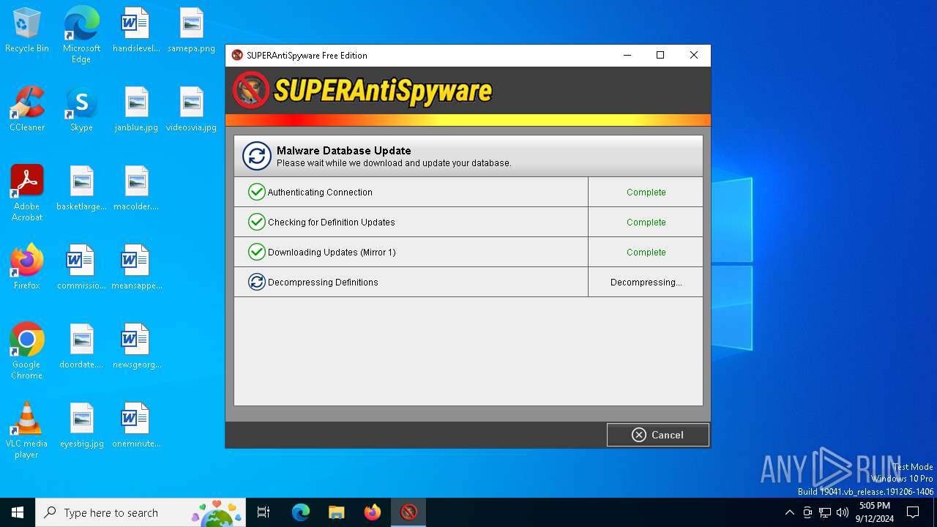Open the Windows Start menu

(18, 512)
